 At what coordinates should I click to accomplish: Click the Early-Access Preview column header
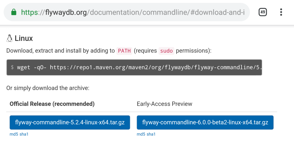coord(165,104)
